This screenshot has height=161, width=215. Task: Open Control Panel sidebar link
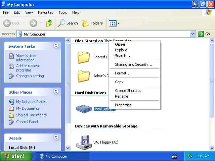[x=27, y=122]
